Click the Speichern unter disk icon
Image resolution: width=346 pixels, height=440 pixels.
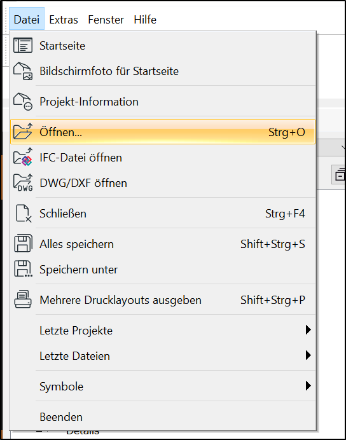click(23, 269)
